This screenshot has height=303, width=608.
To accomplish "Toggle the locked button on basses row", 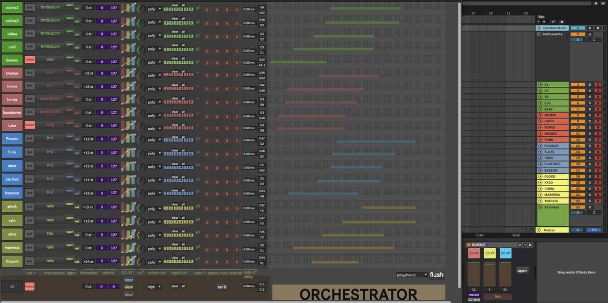I will 29,60.
